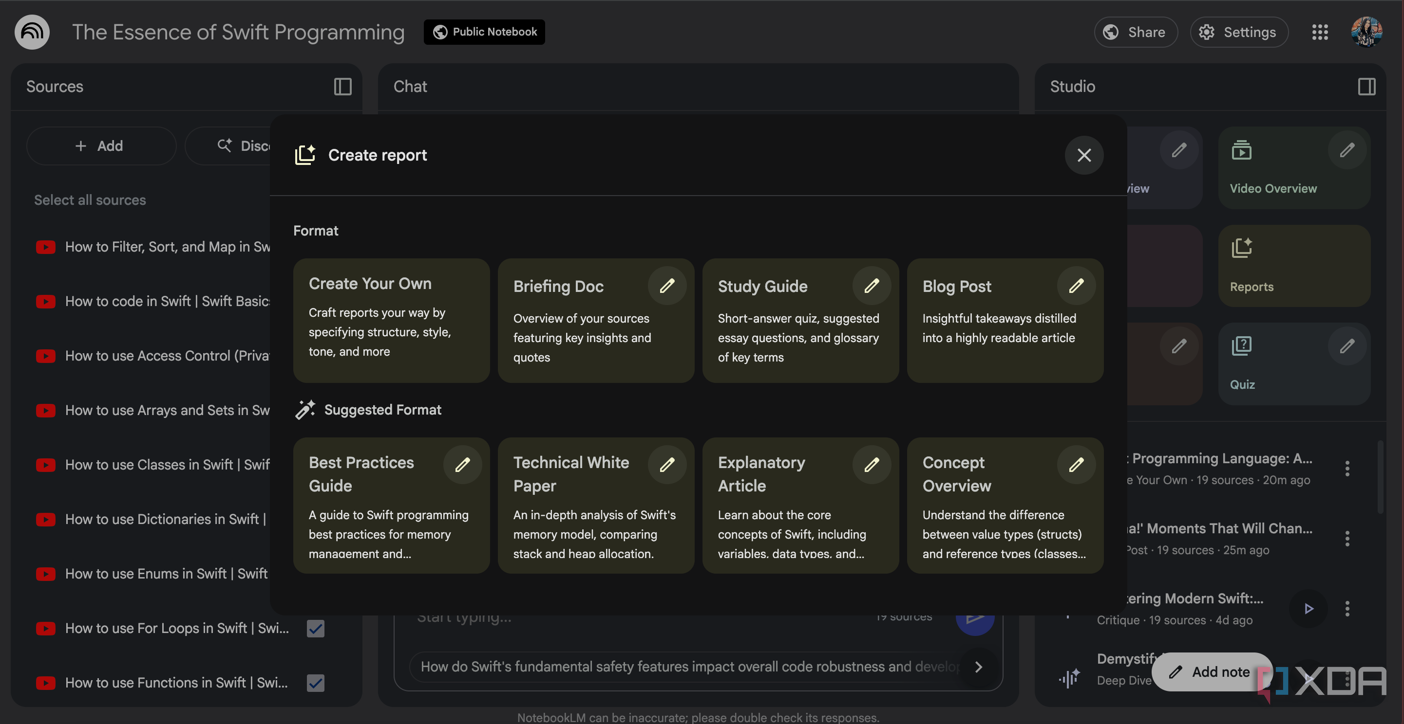
Task: Choose the Briefing Doc format card
Action: coord(595,321)
